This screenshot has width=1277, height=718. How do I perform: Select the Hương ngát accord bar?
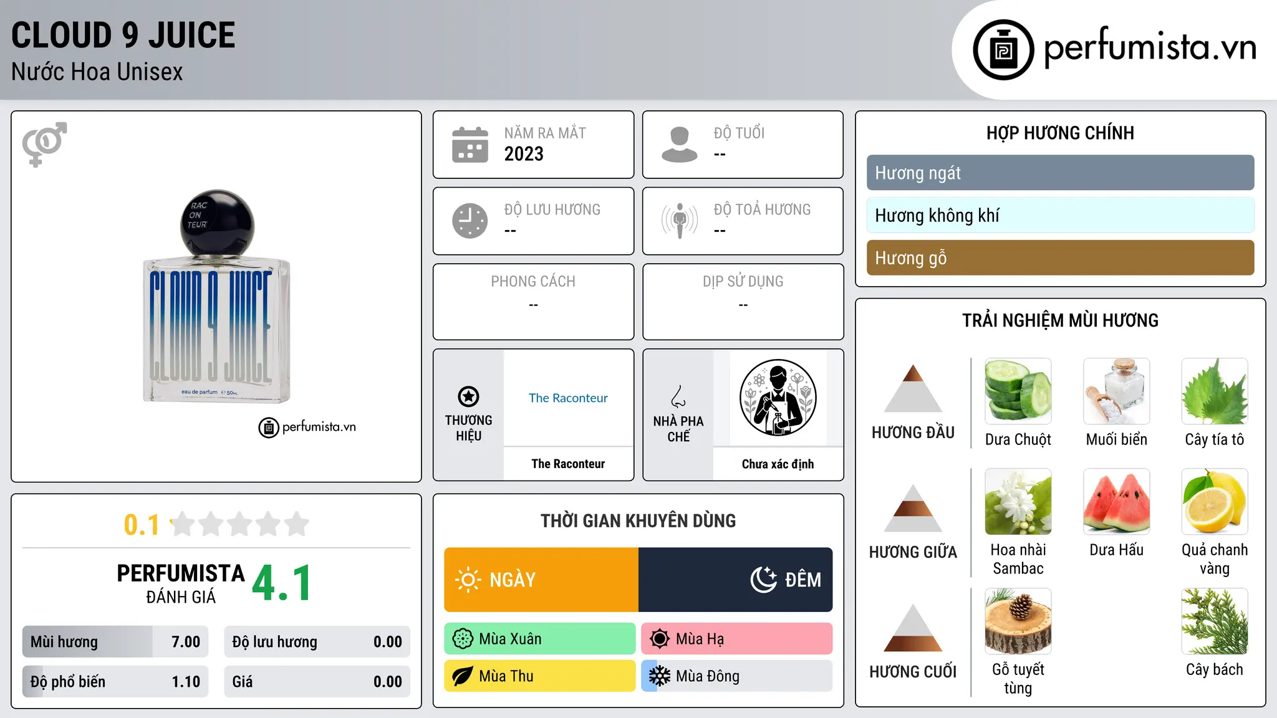1060,173
